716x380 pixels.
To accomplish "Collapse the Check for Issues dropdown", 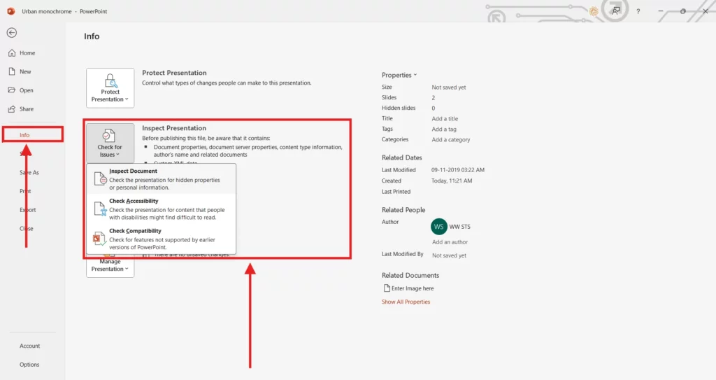I will pyautogui.click(x=110, y=143).
